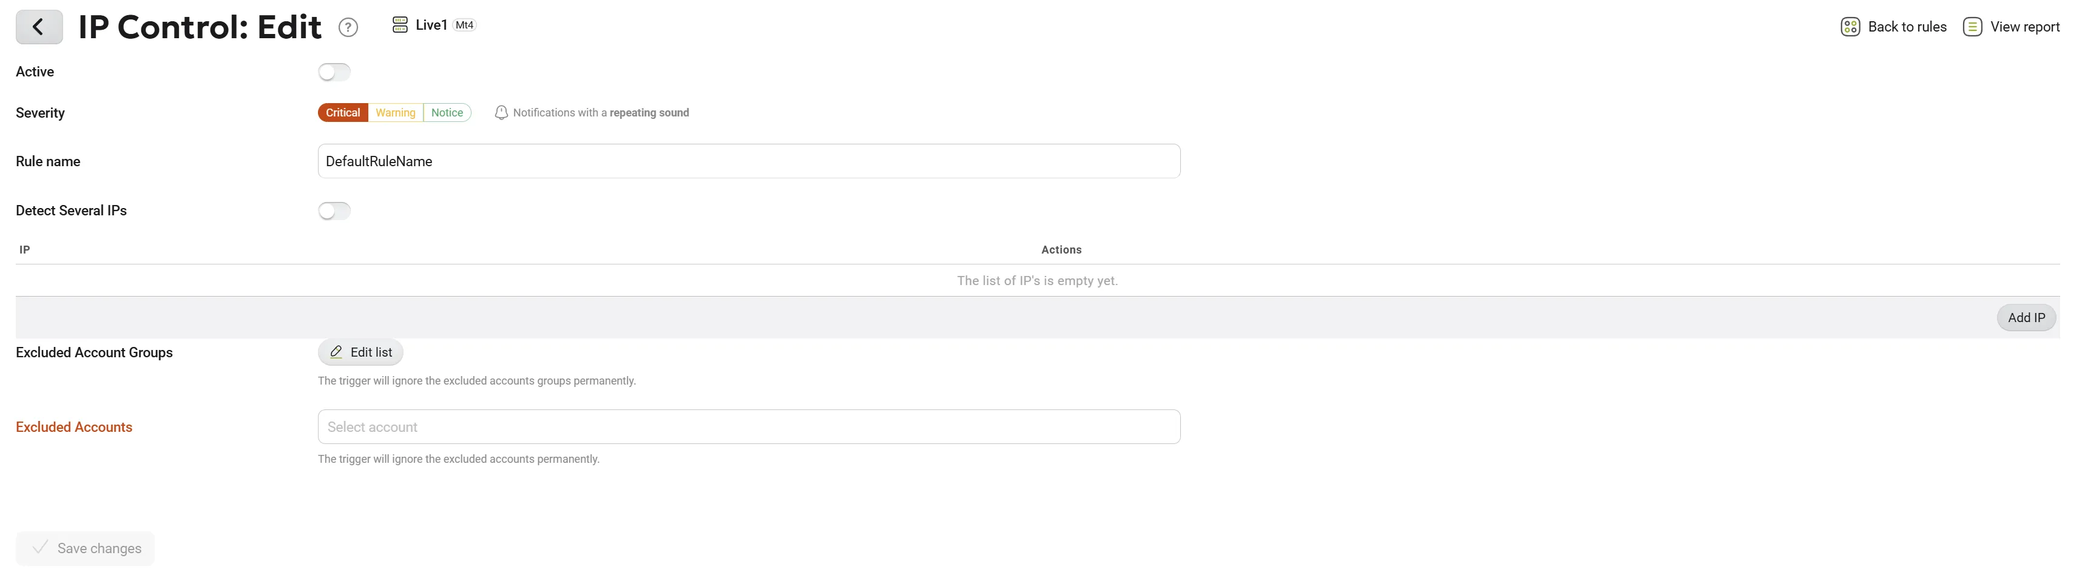
Task: Click the notification bell icon
Action: pyautogui.click(x=501, y=112)
